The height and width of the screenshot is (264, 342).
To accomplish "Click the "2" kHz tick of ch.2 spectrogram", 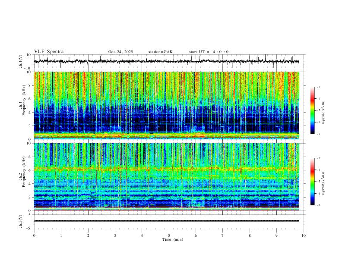I will click(x=30, y=197).
